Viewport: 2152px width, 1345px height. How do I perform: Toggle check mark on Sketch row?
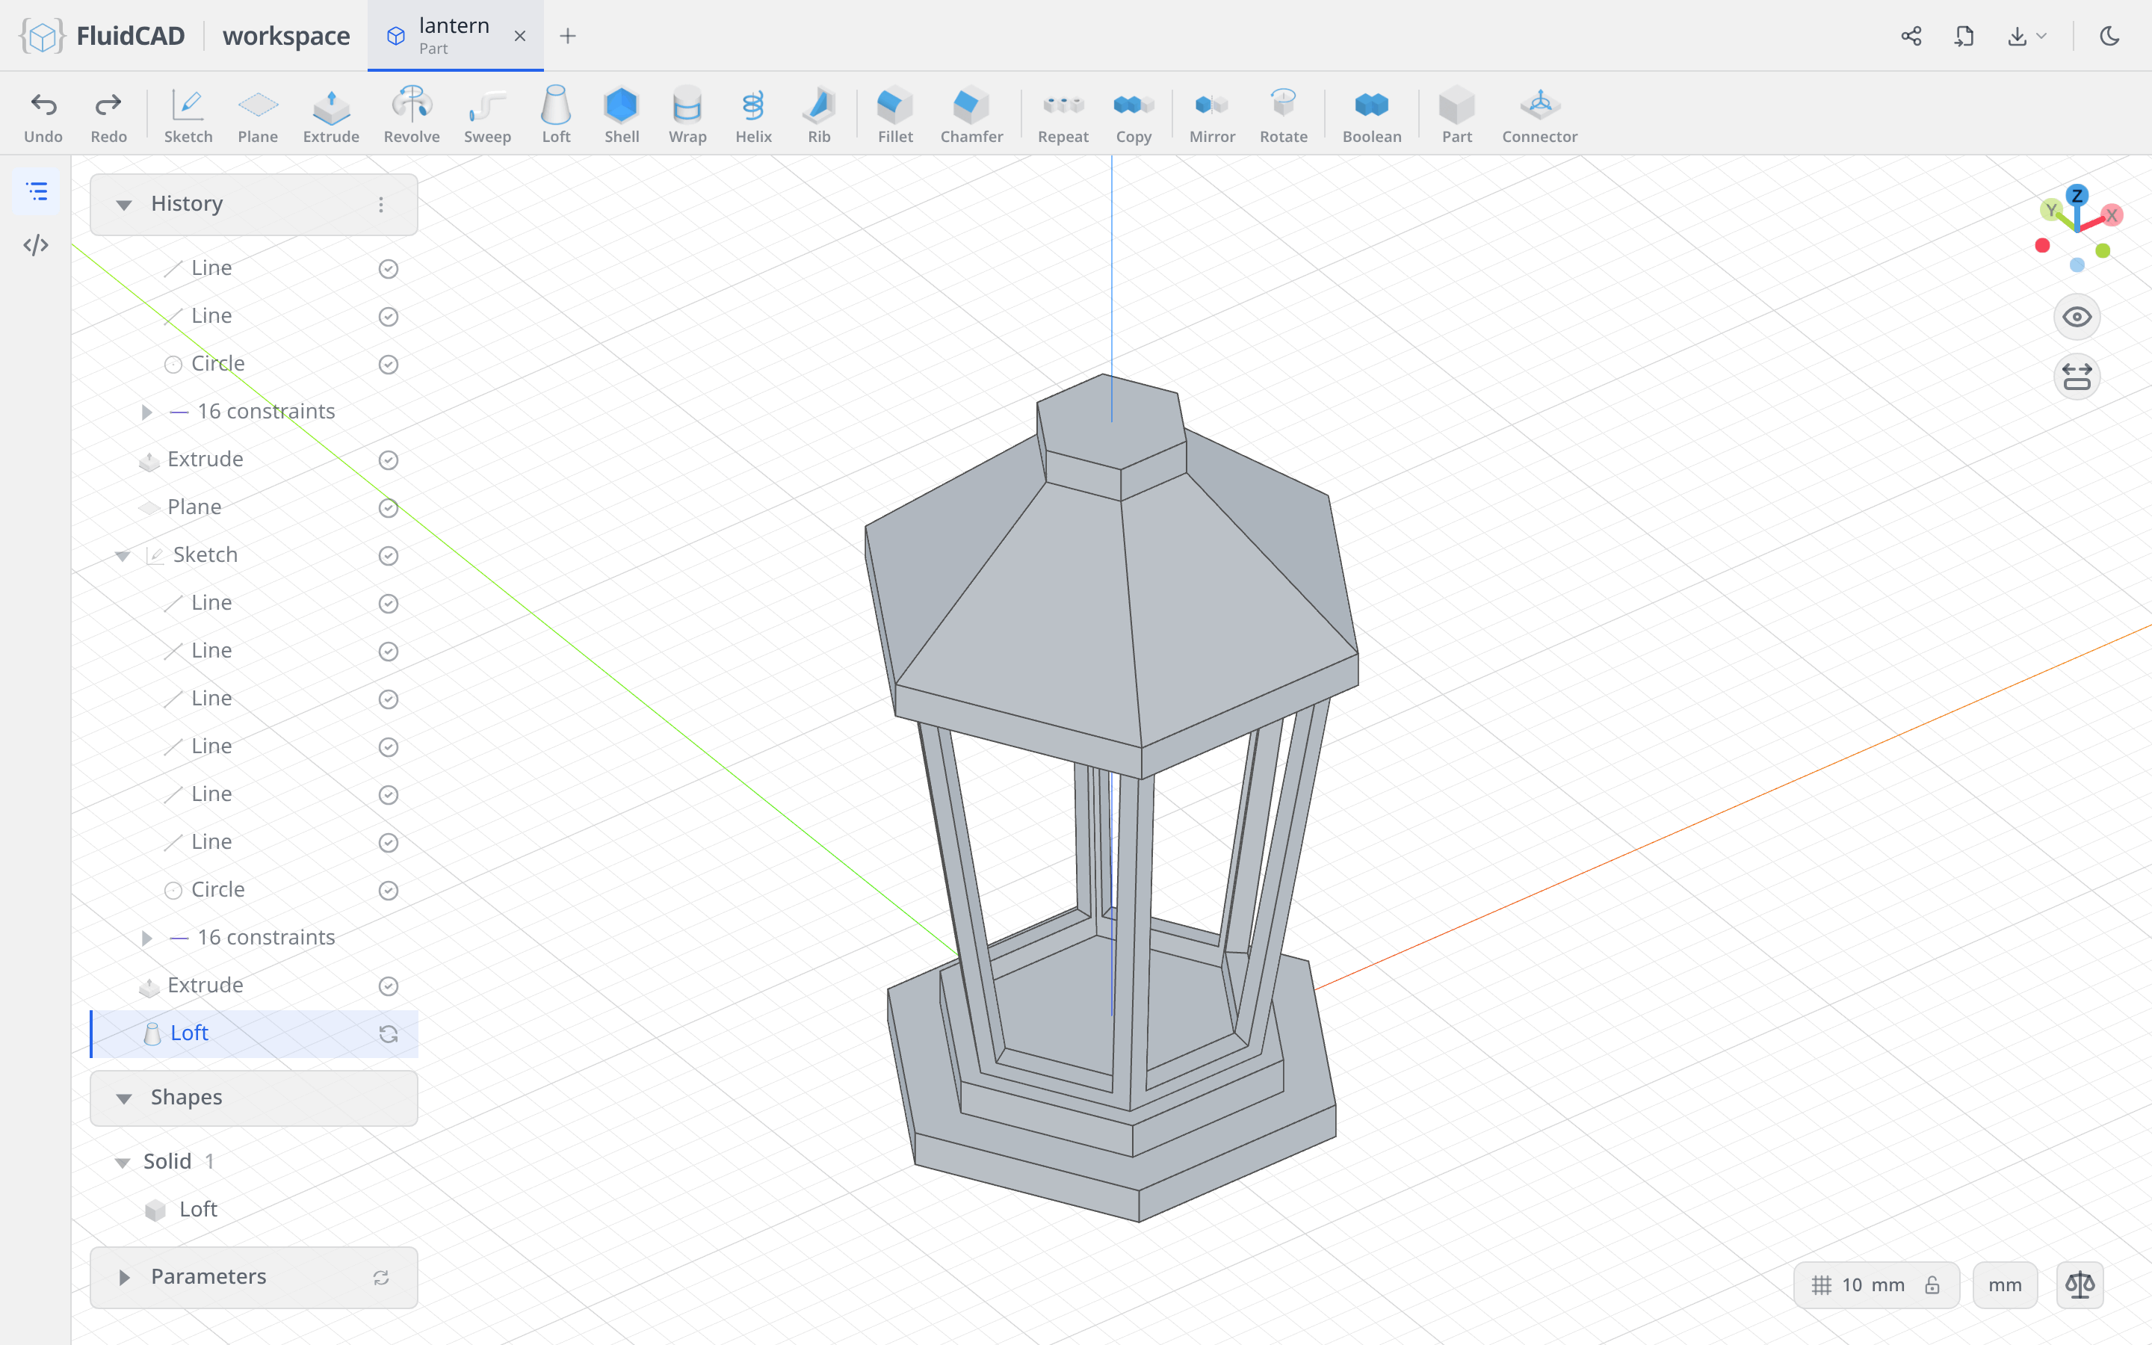(x=388, y=556)
